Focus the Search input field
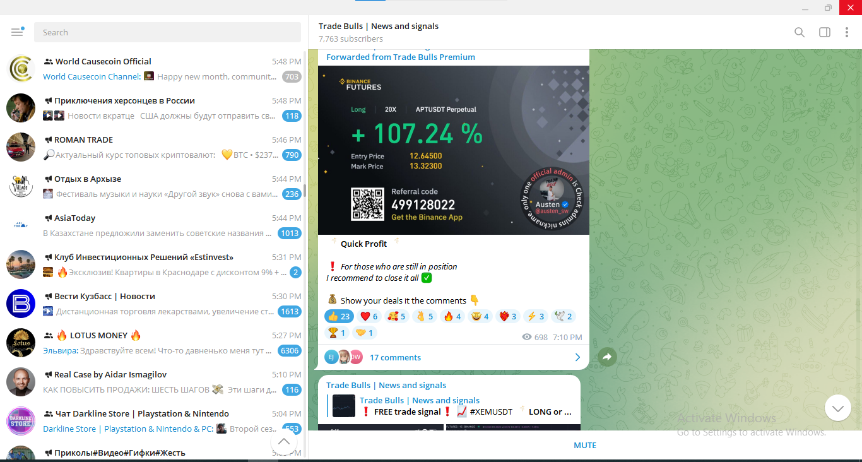The image size is (862, 462). tap(167, 32)
